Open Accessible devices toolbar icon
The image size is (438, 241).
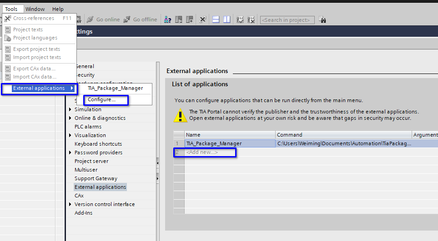tap(167, 20)
